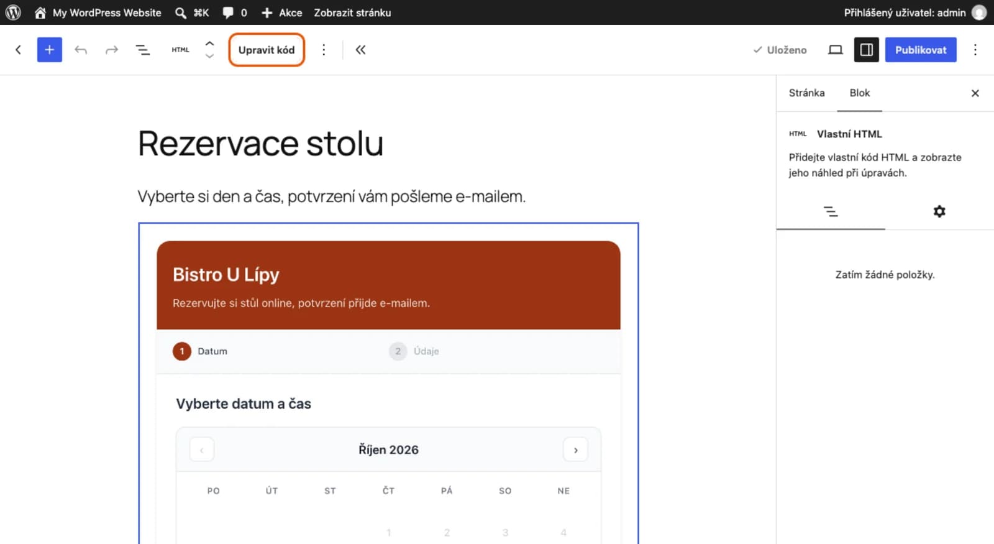
Task: Select step 2 Údaje
Action: click(x=414, y=351)
